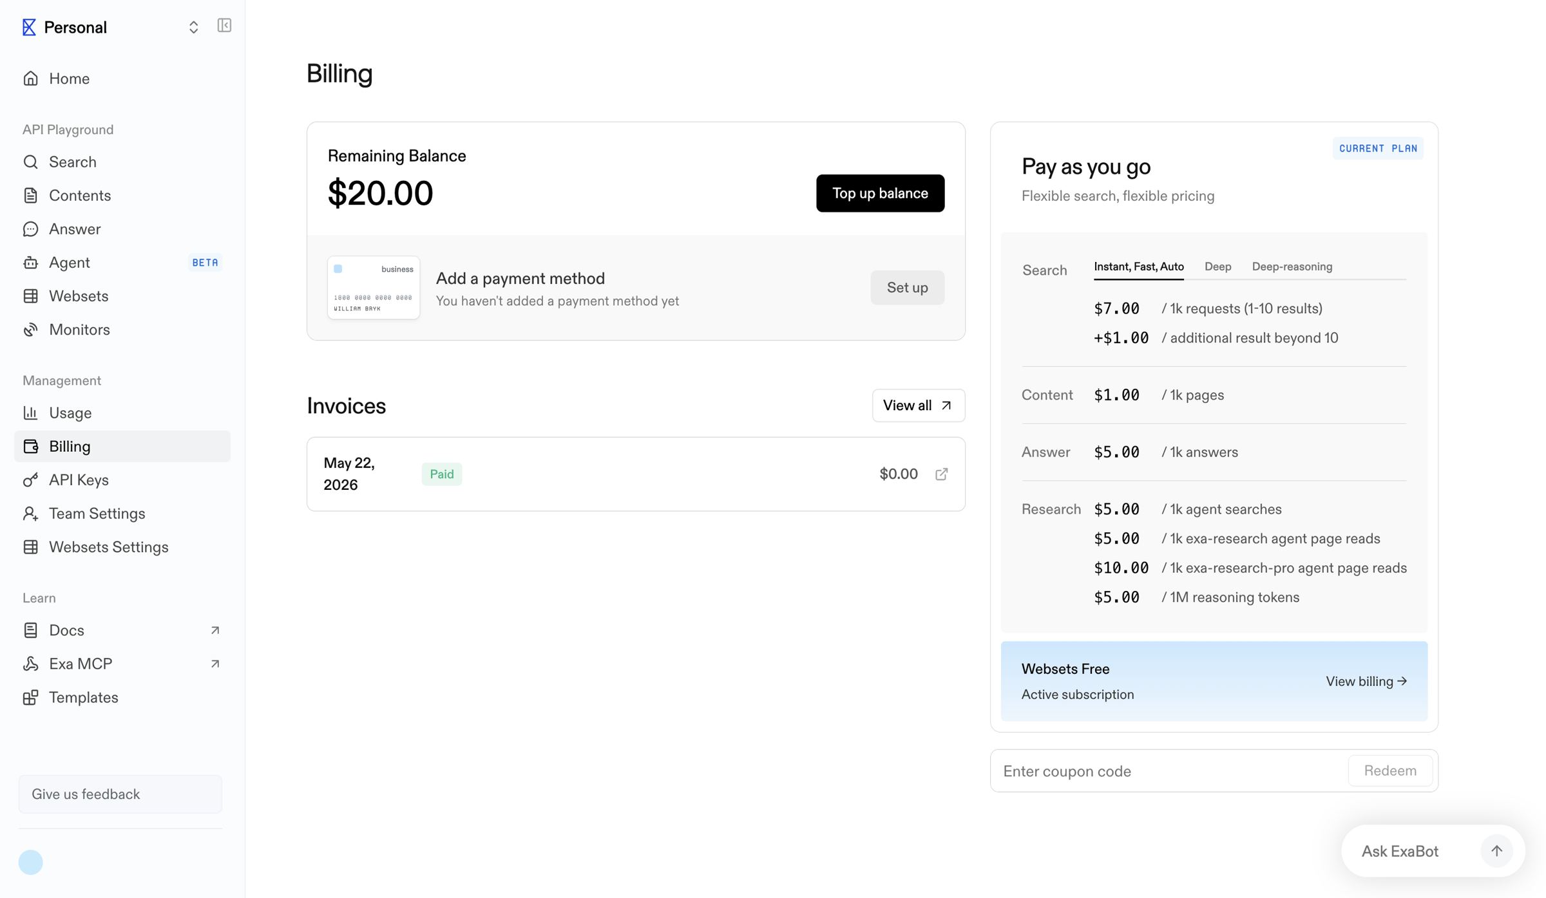Click the Websets Free subscription label
Image resolution: width=1546 pixels, height=898 pixels.
click(1065, 669)
